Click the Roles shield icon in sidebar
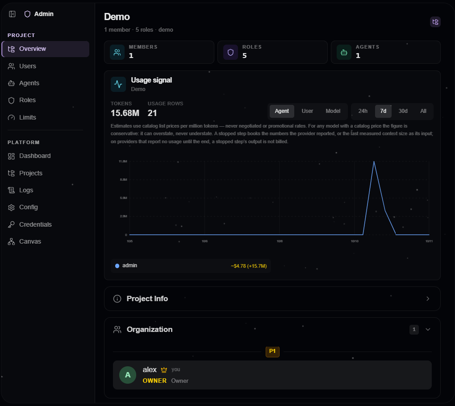455x406 pixels. (x=11, y=100)
